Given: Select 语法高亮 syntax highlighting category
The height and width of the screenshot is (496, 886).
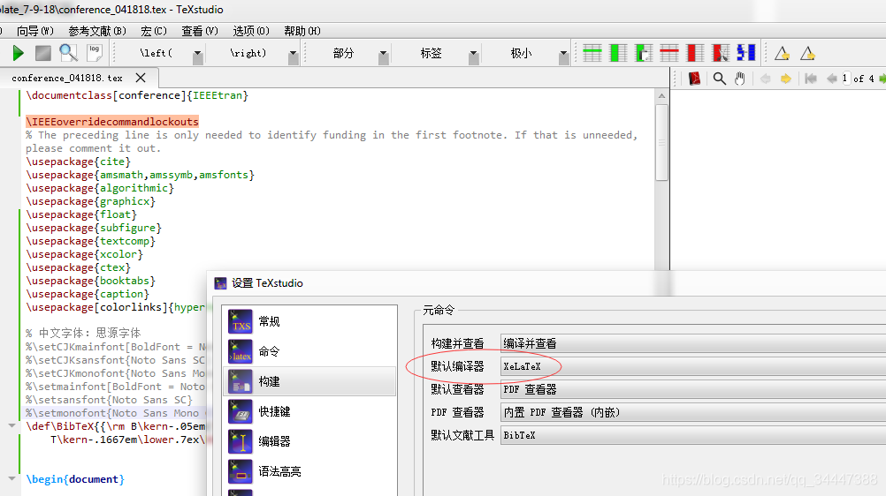Looking at the screenshot, I should click(x=309, y=471).
